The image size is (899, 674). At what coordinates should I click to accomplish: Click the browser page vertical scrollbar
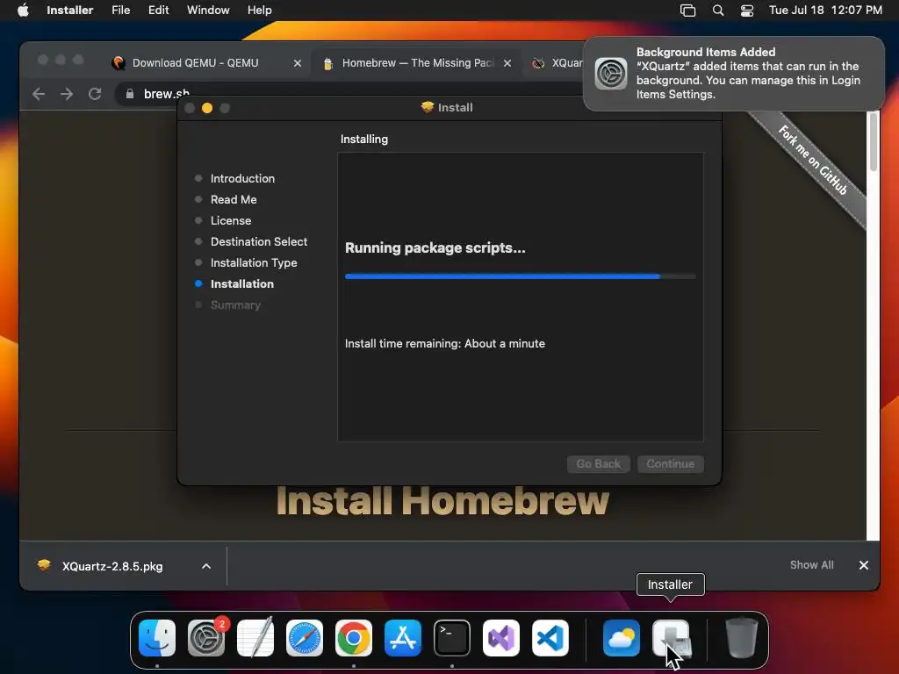pos(873,142)
